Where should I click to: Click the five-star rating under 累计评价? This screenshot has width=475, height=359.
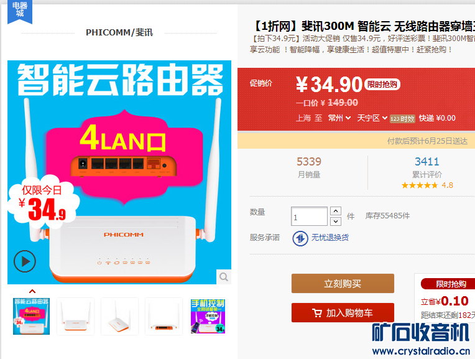click(420, 185)
